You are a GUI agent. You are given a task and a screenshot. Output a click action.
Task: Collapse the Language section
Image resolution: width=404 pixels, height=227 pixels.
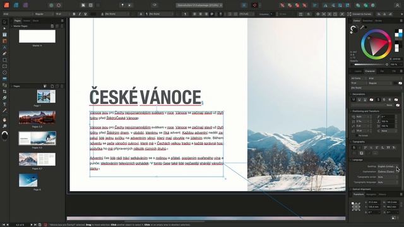pos(351,160)
